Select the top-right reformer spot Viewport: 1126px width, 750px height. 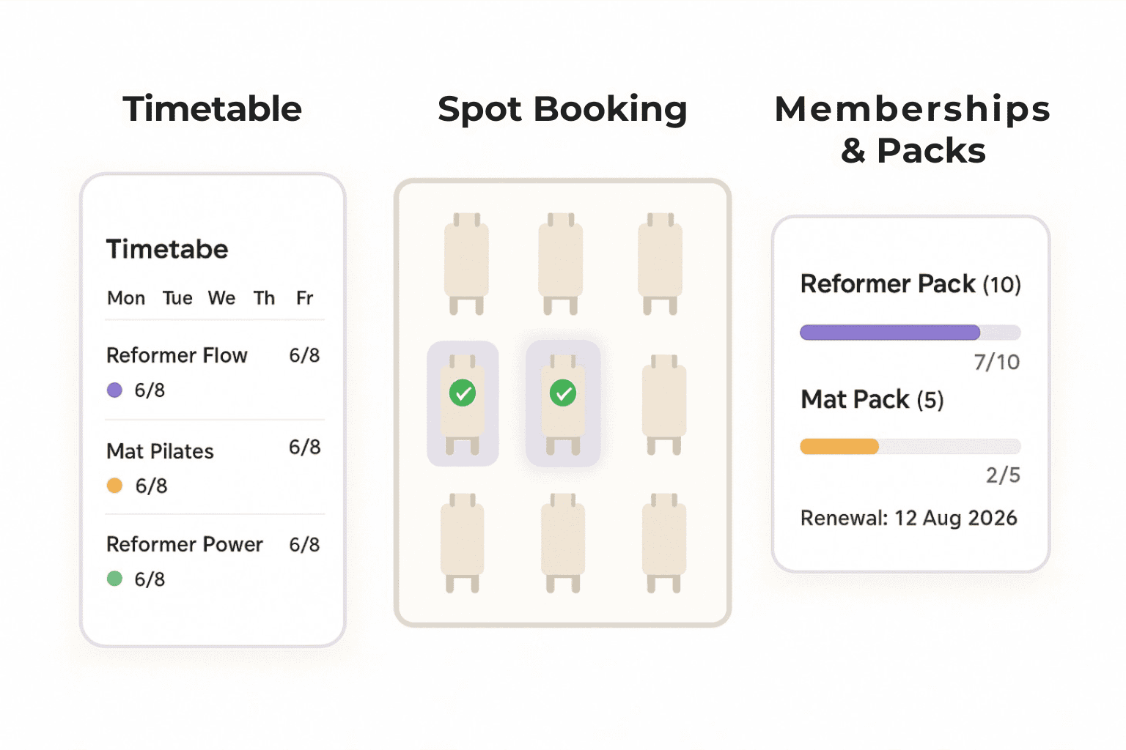click(660, 261)
